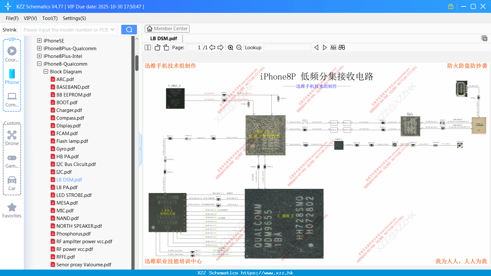Open the Courses sidebar section
The height and width of the screenshot is (276, 491).
pyautogui.click(x=12, y=54)
